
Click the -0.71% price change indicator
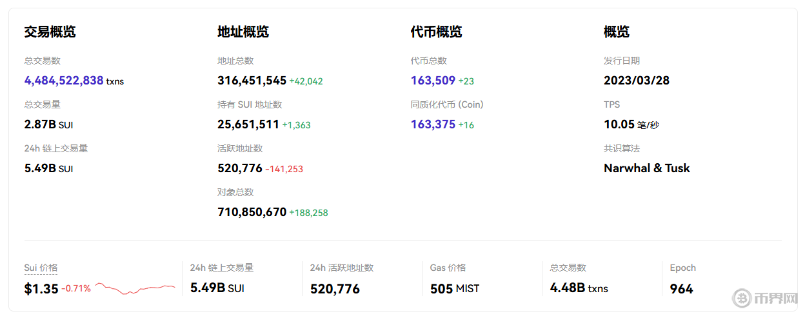coord(76,288)
